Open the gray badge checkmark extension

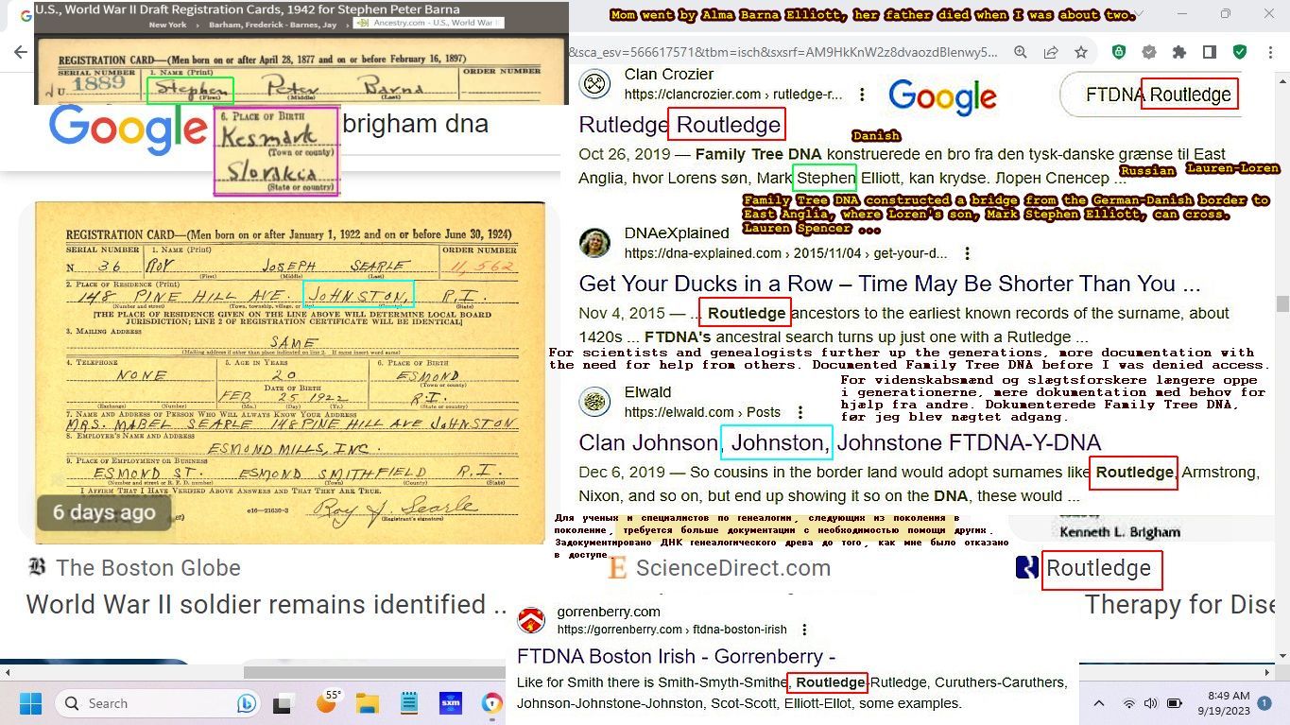tap(1148, 52)
